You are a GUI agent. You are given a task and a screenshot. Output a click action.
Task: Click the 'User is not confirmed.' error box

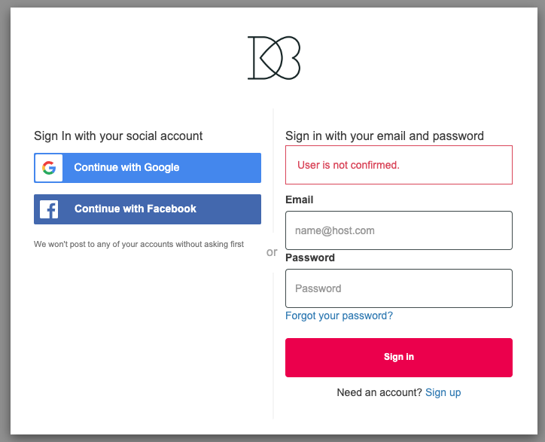click(x=398, y=165)
